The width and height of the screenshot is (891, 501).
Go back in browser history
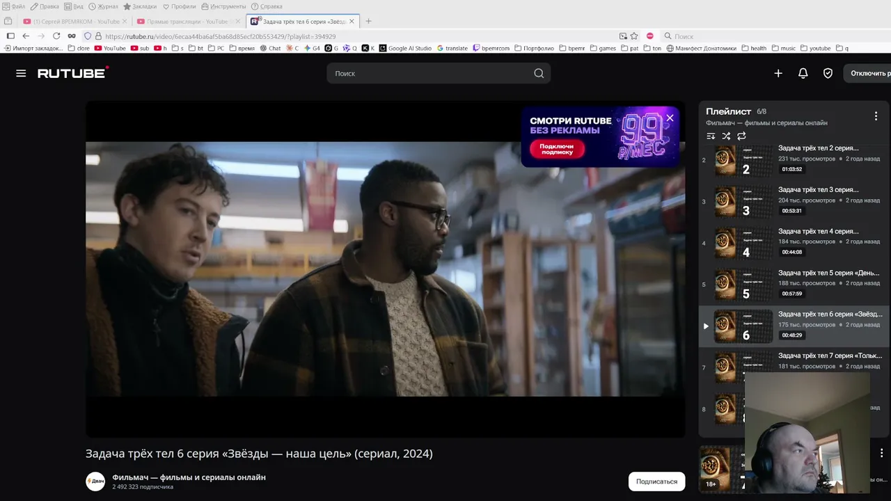coord(26,36)
